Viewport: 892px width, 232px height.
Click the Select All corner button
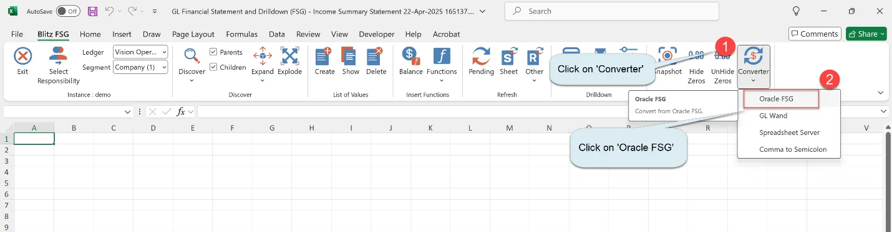7,128
